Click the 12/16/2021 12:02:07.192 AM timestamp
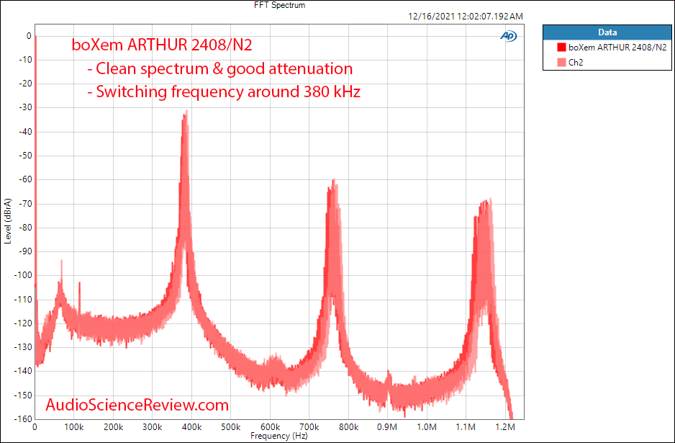This screenshot has height=443, width=675. click(466, 17)
